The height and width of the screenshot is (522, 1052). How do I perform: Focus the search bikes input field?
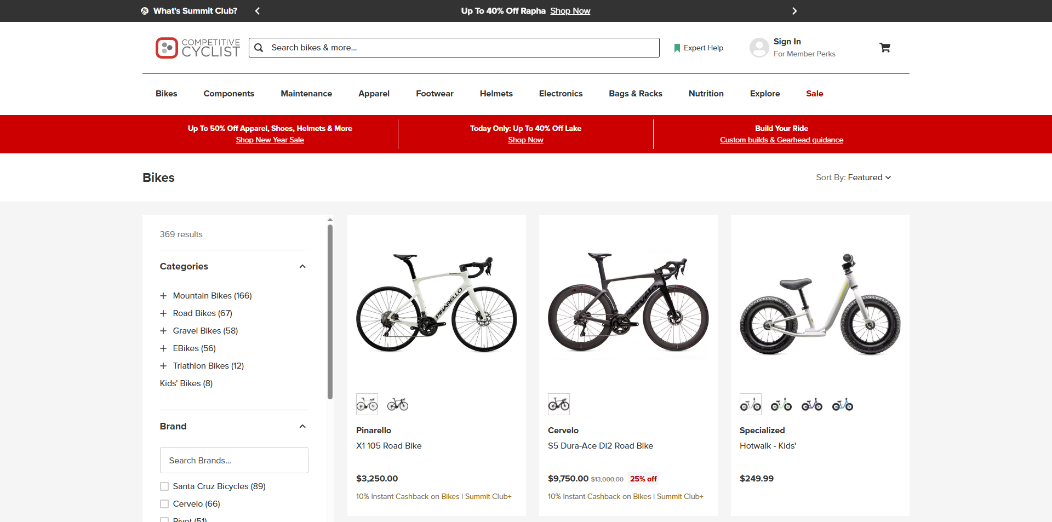pos(454,48)
